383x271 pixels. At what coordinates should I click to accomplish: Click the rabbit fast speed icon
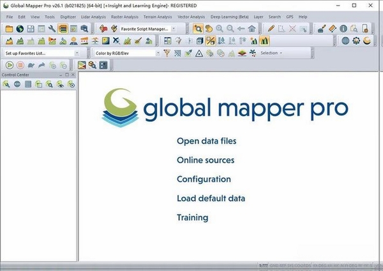41,65
